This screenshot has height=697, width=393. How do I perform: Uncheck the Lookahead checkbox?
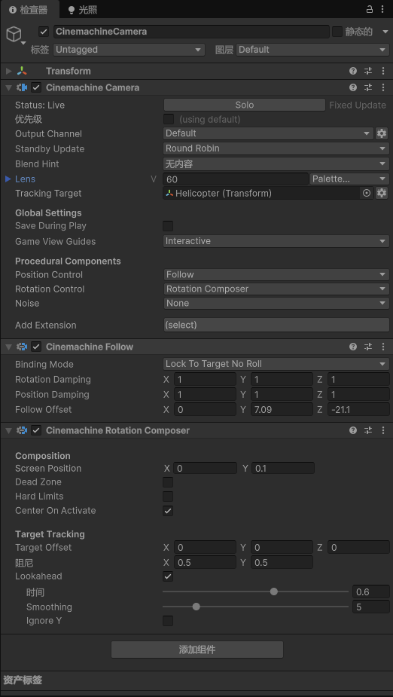click(168, 576)
